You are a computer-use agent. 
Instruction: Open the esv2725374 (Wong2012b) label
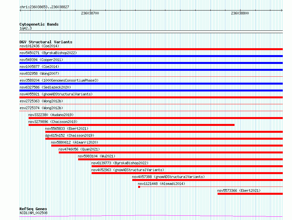click(x=41, y=108)
